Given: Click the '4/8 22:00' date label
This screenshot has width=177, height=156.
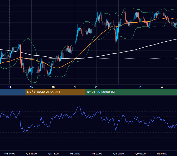Looking at the screenshot, I should tap(97, 153).
